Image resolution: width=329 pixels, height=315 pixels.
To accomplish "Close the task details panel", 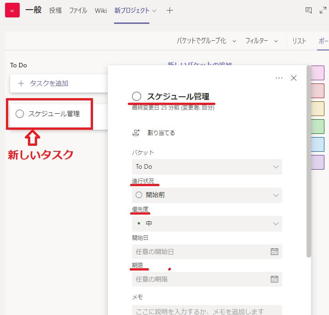I will 294,78.
